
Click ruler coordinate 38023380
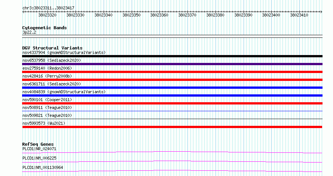[215, 15]
